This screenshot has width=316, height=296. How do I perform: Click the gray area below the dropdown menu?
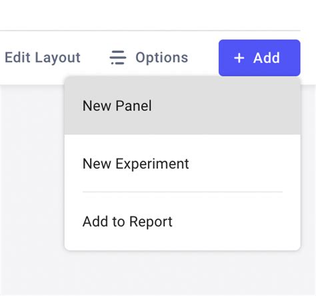182,273
